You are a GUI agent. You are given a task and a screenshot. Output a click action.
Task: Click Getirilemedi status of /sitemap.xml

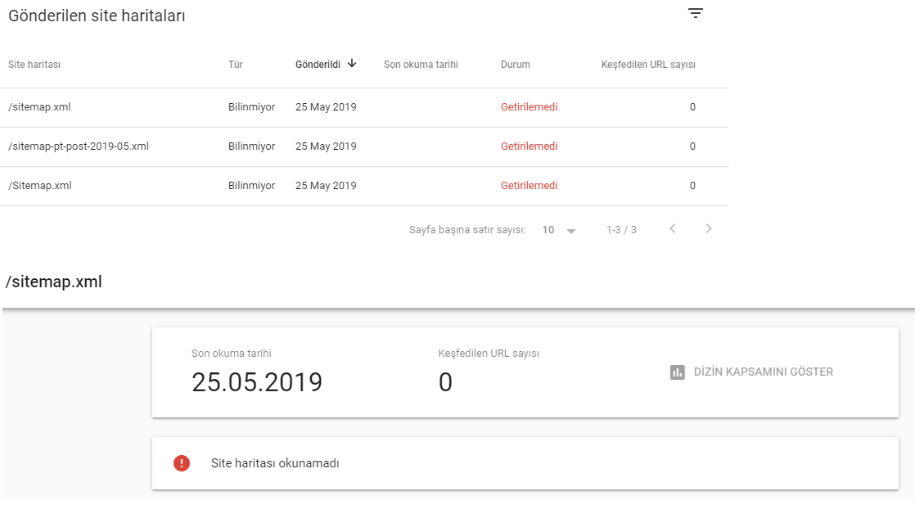click(x=530, y=107)
